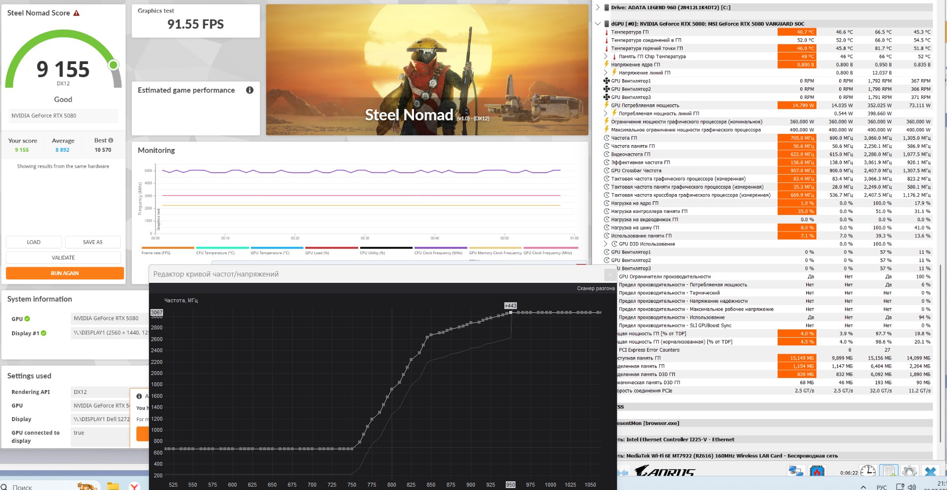This screenshot has width=947, height=490.
Task: Click the chip icon of the dGPU header
Action: pyautogui.click(x=606, y=23)
